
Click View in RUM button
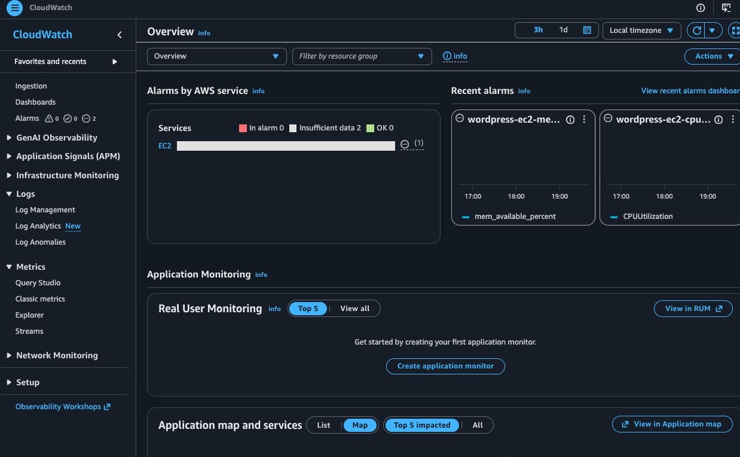pos(693,309)
